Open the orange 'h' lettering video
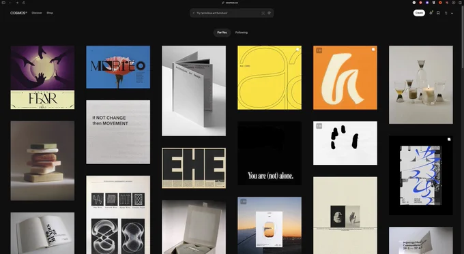The height and width of the screenshot is (254, 464). click(345, 78)
